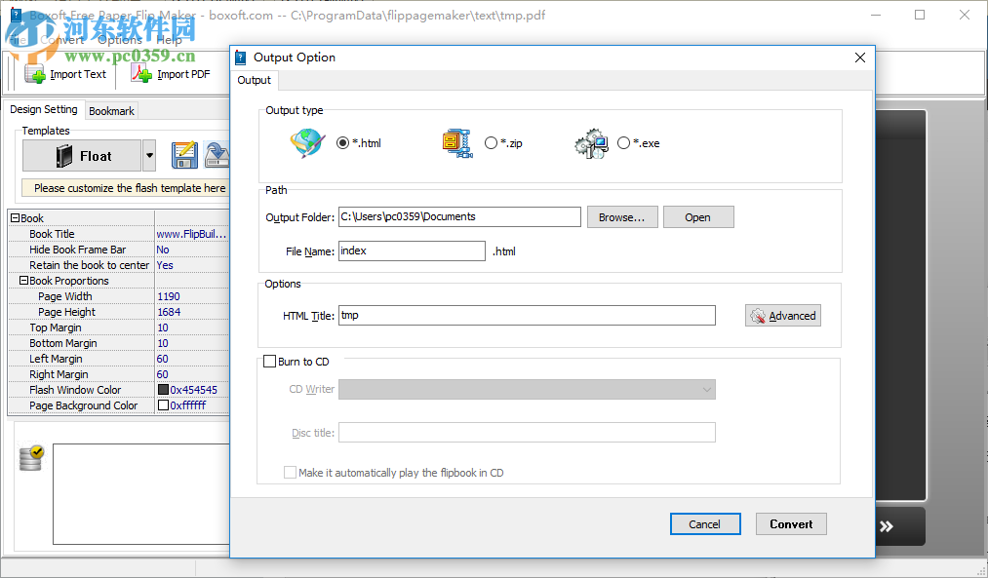
Task: Select the Hide Book Frame Bar row
Action: pos(119,250)
